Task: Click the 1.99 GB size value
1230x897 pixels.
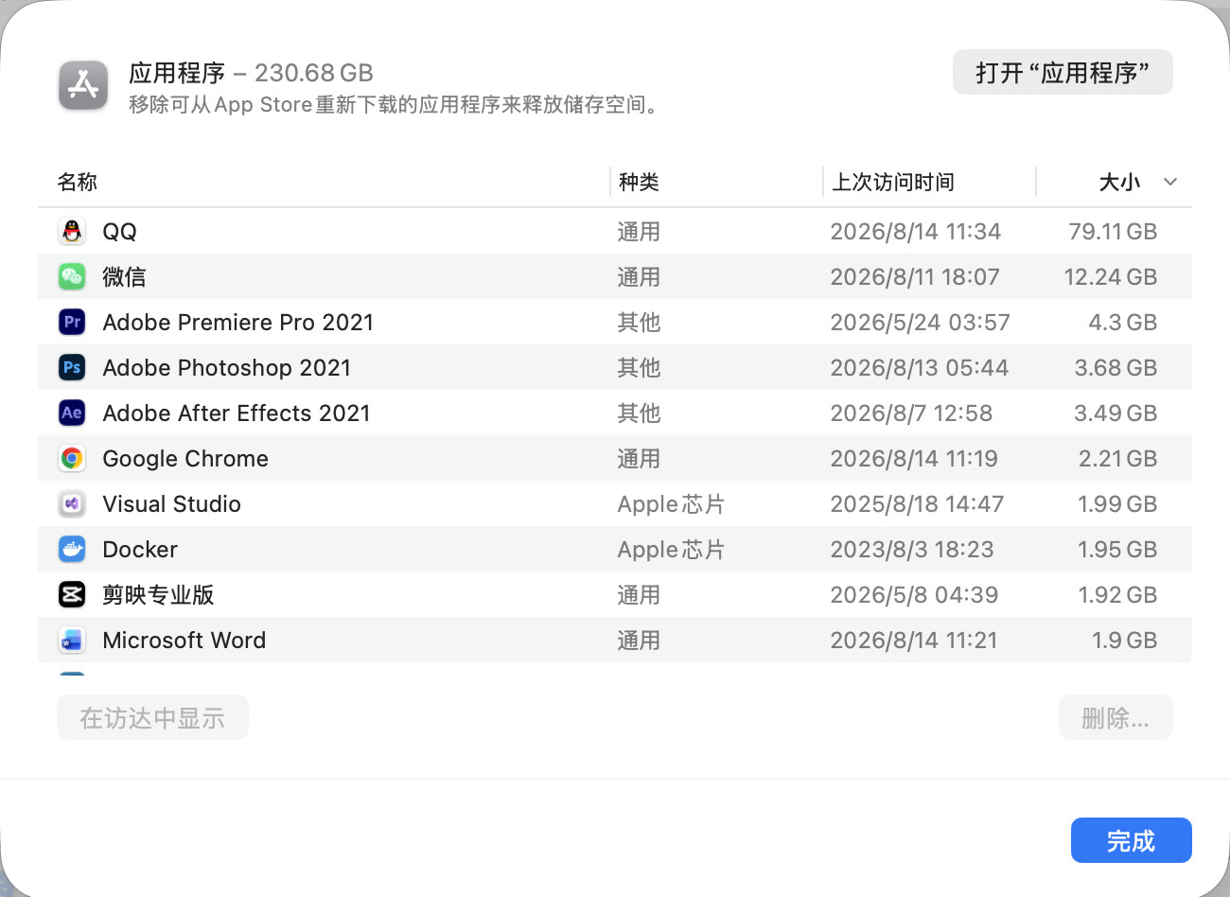Action: tap(1117, 503)
